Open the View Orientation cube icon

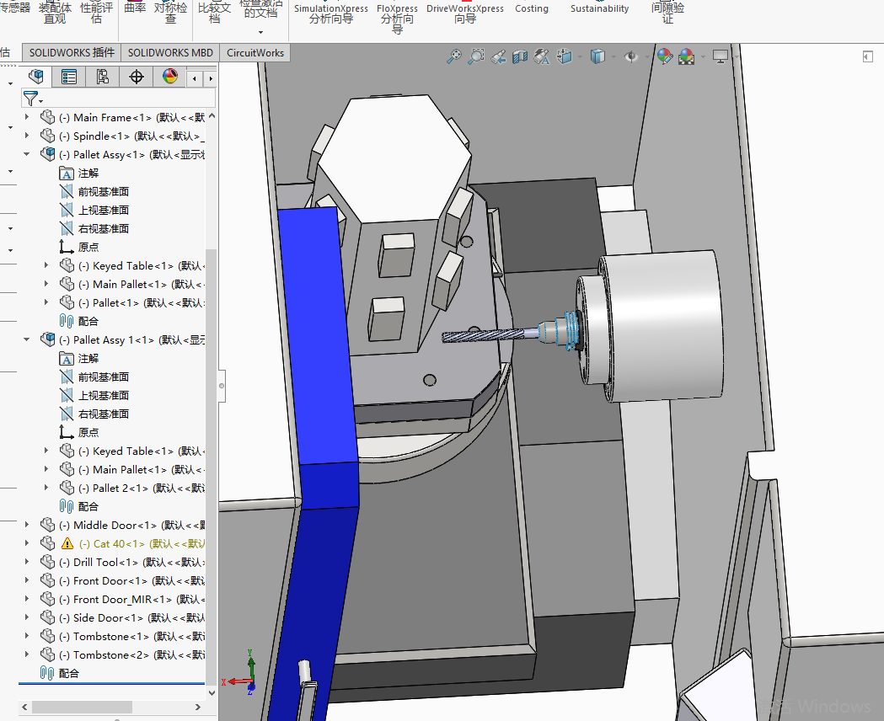click(x=565, y=56)
